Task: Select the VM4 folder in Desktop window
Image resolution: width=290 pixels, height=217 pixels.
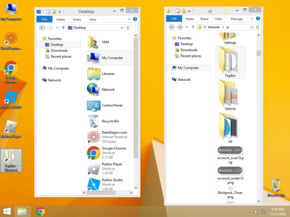Action: click(x=110, y=42)
